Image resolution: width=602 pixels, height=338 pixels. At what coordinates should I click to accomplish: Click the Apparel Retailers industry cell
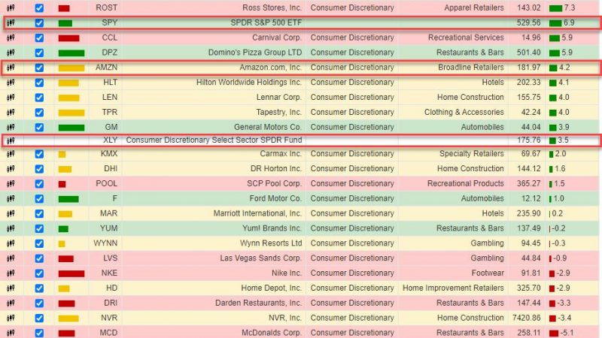pos(474,8)
